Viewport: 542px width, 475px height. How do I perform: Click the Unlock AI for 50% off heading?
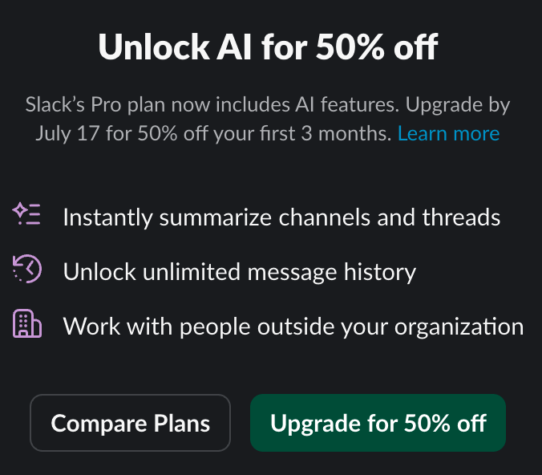click(269, 47)
